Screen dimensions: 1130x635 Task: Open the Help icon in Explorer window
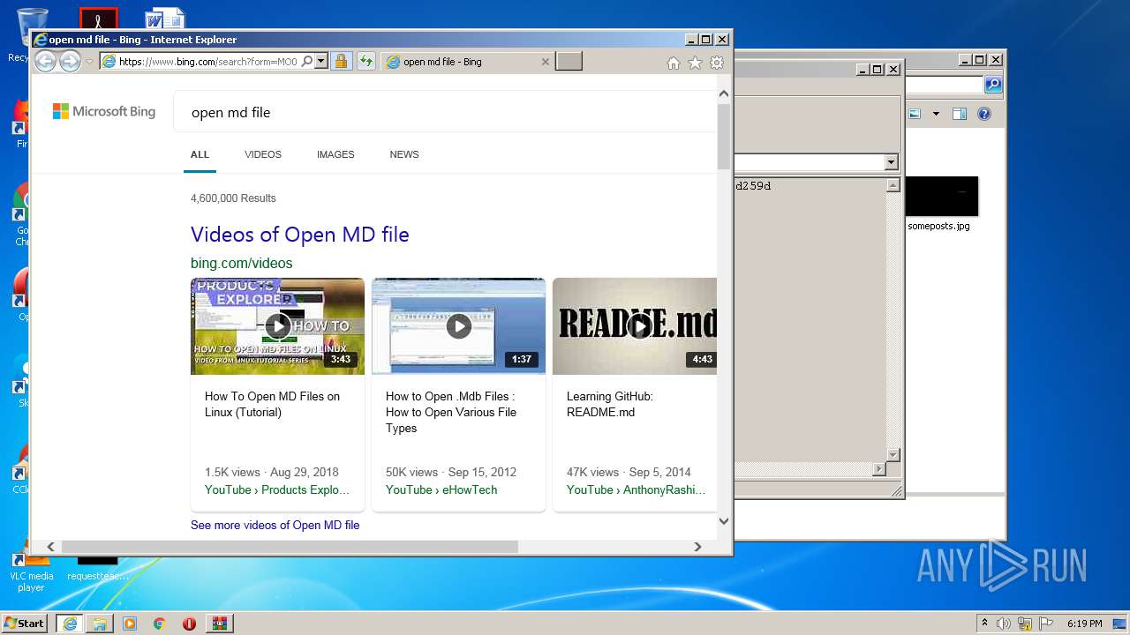984,114
